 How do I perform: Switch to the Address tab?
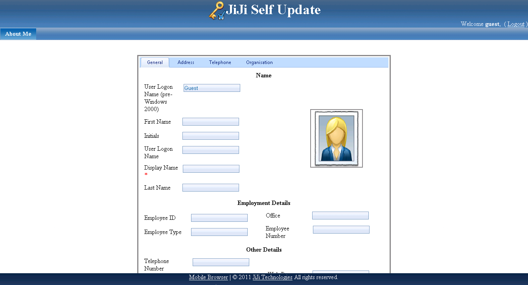click(186, 62)
